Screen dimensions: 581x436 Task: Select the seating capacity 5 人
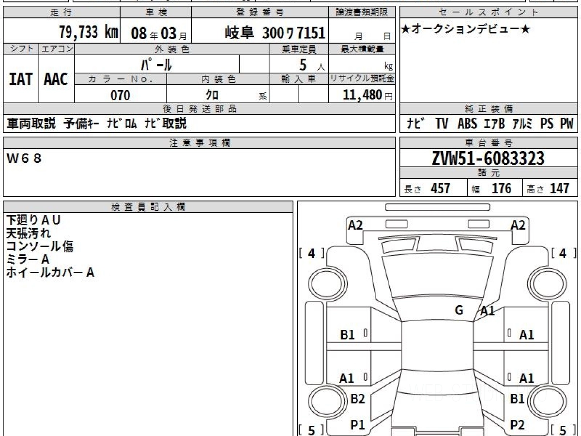[x=311, y=65]
